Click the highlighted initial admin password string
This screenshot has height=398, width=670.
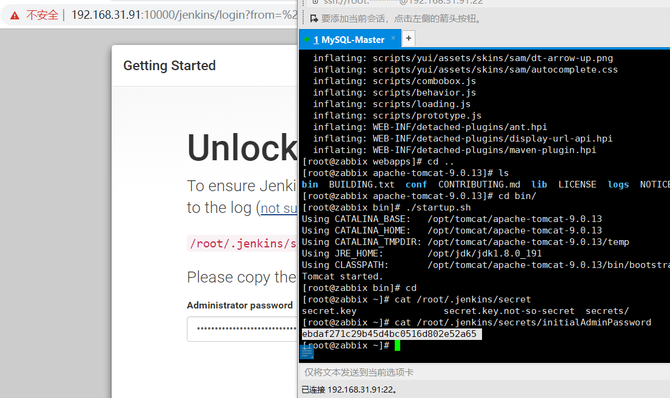(389, 334)
